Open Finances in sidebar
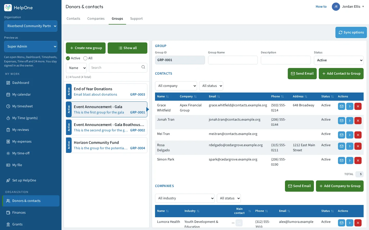Viewport: 369px width, 230px height. [x=31, y=213]
